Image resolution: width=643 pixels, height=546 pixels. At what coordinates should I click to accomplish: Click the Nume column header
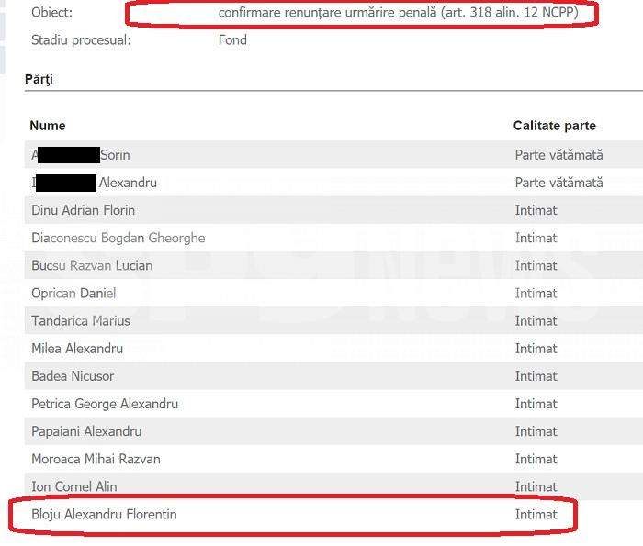click(48, 126)
